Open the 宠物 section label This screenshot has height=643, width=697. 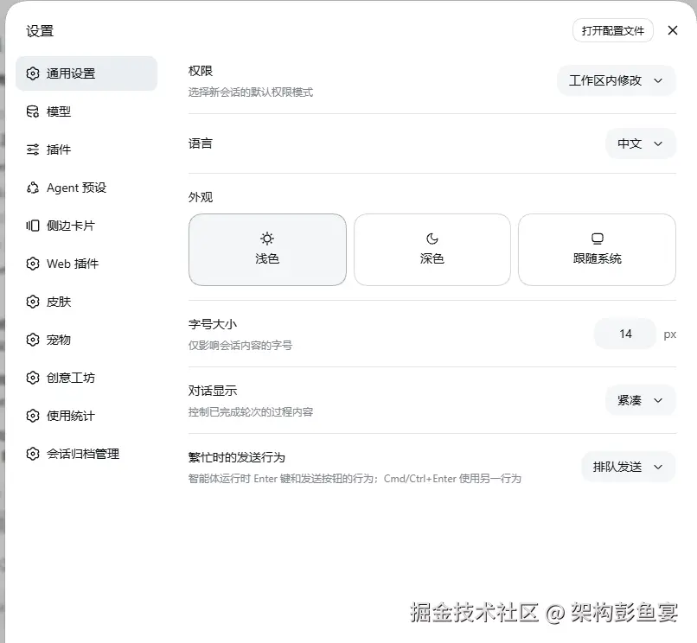[x=59, y=340]
